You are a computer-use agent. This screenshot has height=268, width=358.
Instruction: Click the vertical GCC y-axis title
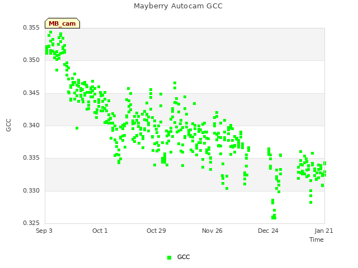pos(8,125)
